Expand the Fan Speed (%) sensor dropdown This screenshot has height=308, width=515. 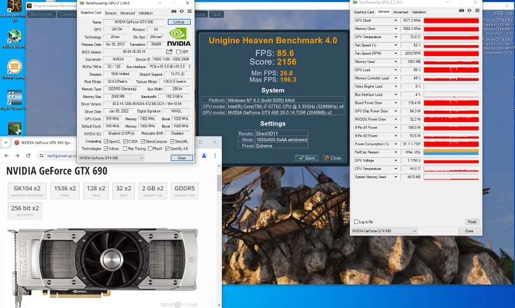(395, 45)
